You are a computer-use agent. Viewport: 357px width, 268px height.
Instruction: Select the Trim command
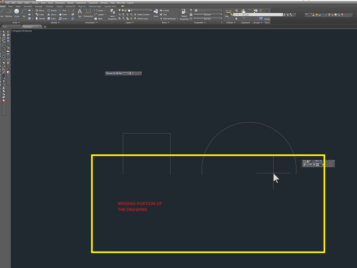pos(64,10)
